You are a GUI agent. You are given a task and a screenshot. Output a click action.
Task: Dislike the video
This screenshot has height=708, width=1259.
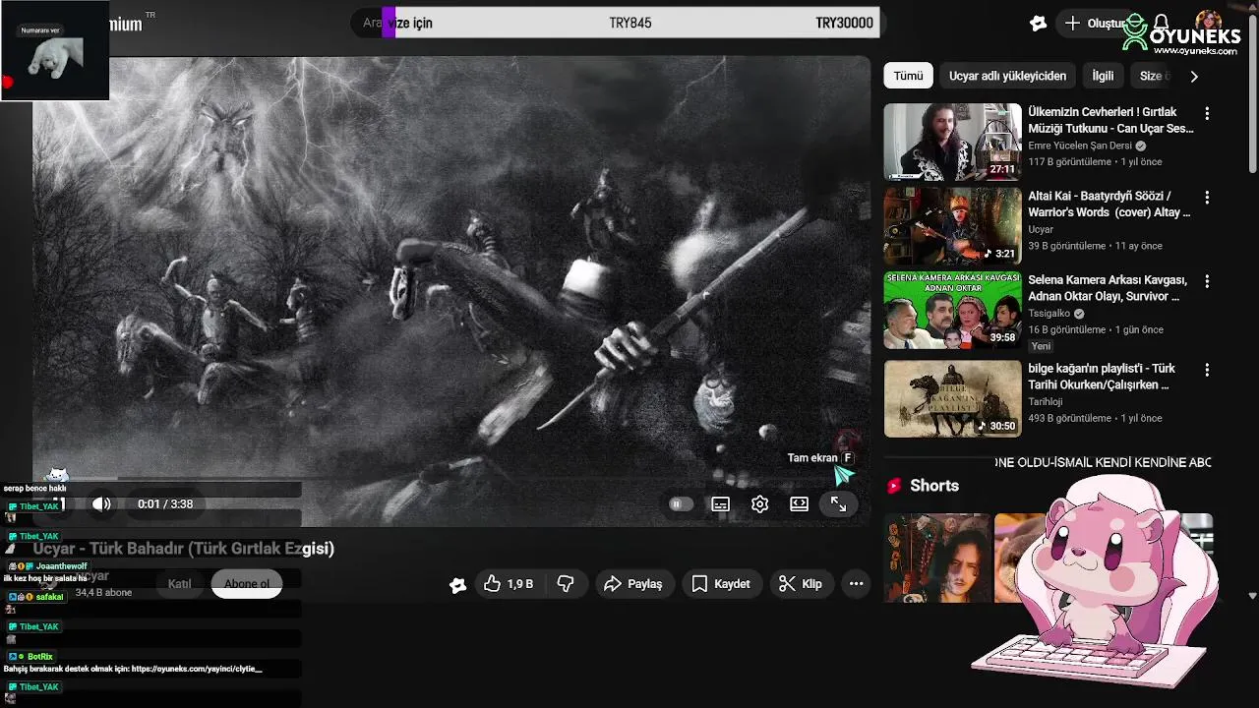click(x=566, y=584)
